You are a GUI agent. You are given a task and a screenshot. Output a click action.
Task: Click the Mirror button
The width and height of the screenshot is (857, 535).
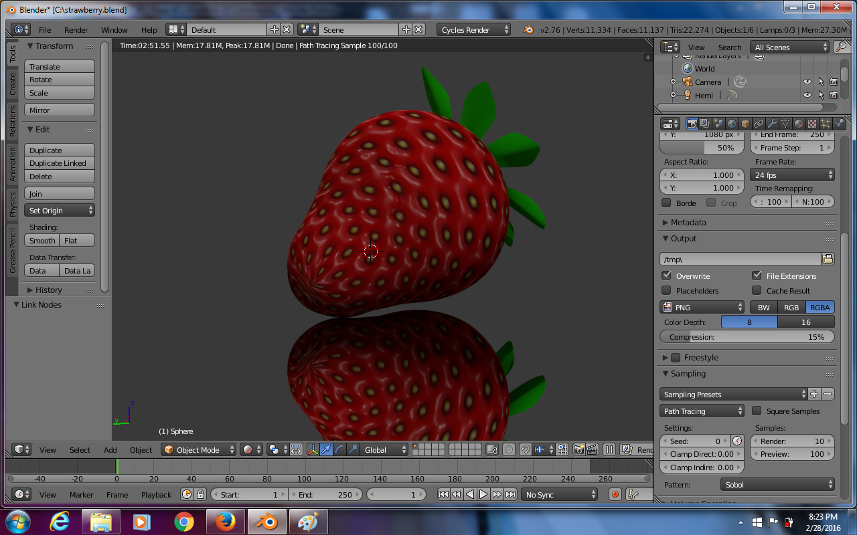point(60,110)
